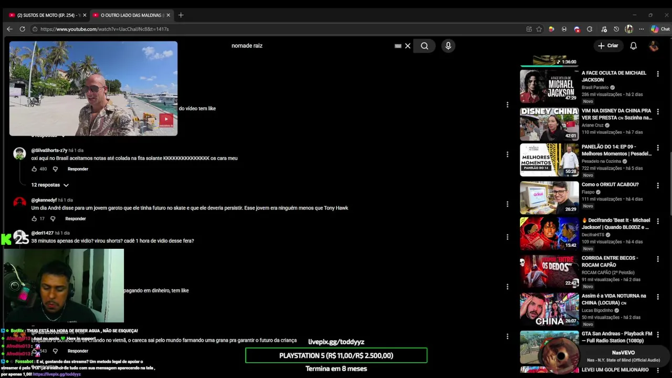Click the livepix.gg/toddyyz link in chat
Image resolution: width=672 pixels, height=378 pixels.
[57, 374]
